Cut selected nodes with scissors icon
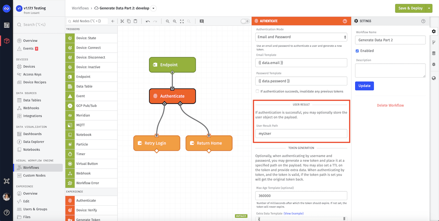439x221 pixels. [x=122, y=21]
